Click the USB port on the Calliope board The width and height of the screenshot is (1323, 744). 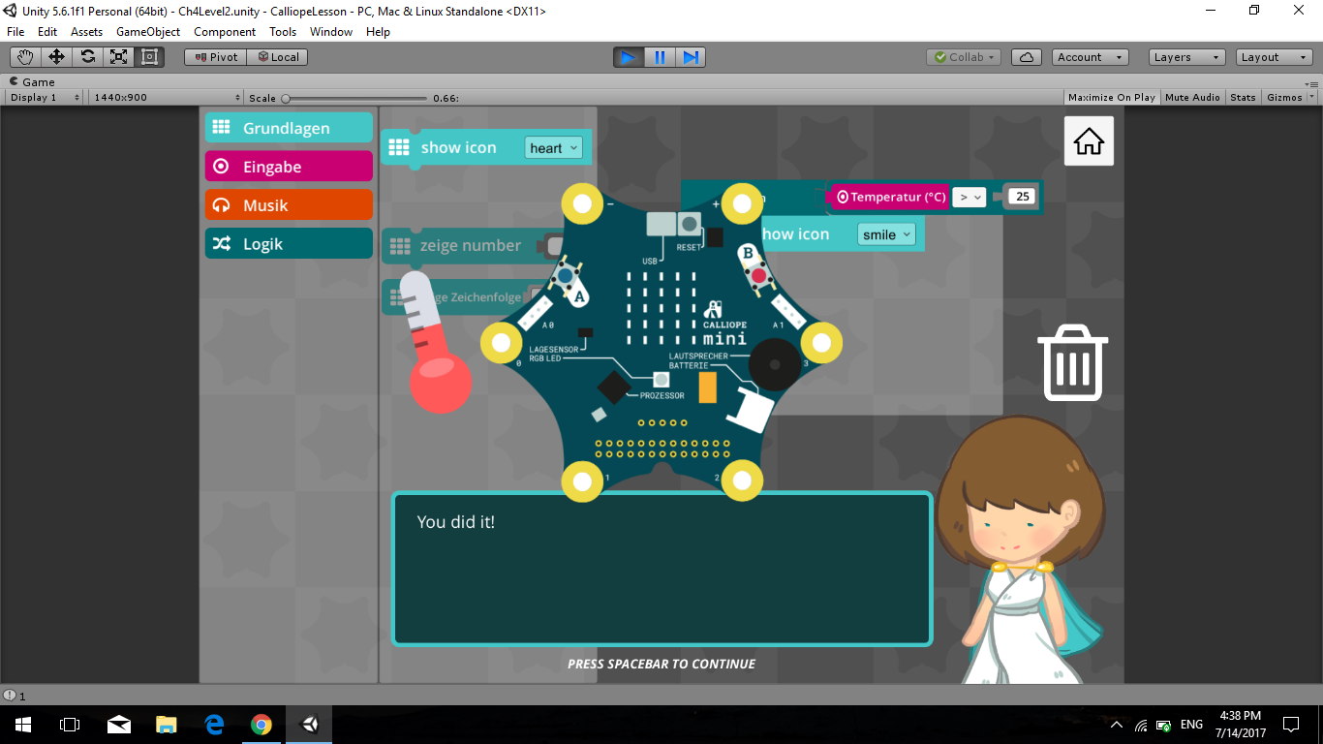pos(661,225)
